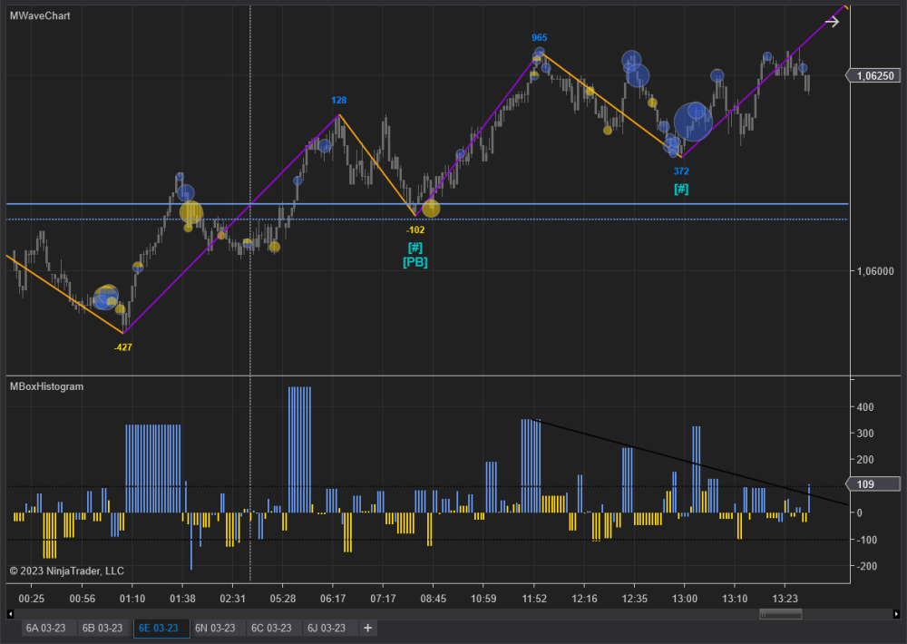Switch to the 6C 03-23 tab
Viewport: 907px width, 644px height.
coord(270,628)
